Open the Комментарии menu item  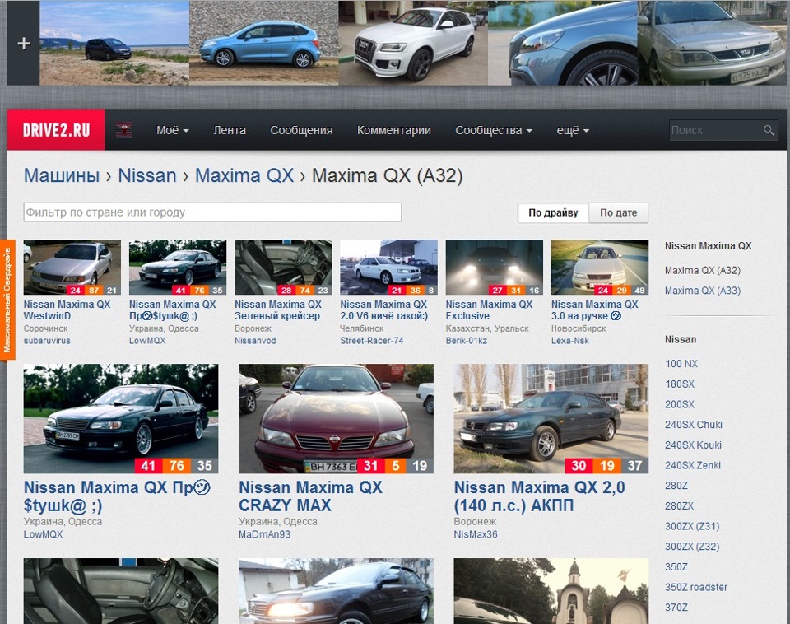(x=394, y=130)
